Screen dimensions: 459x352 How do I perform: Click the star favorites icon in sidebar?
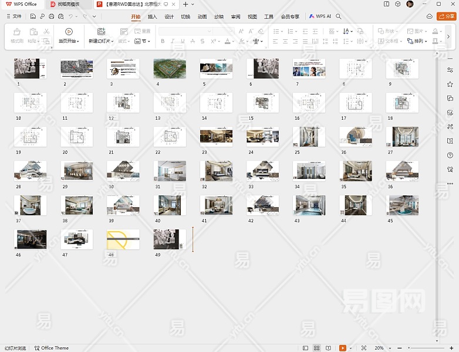[x=450, y=84]
